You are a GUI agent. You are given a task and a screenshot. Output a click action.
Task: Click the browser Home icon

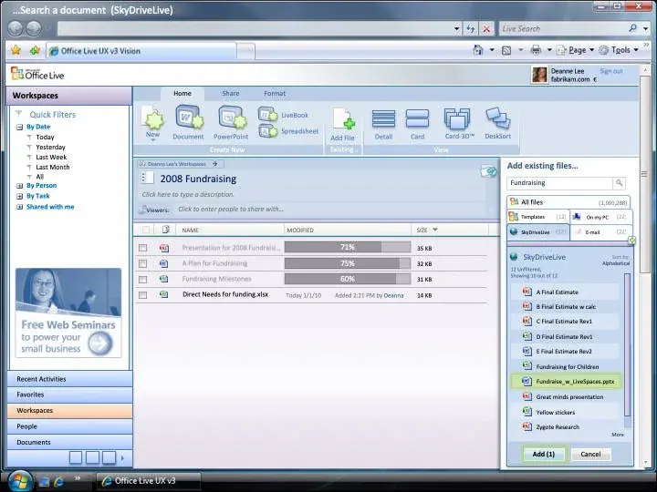[478, 50]
